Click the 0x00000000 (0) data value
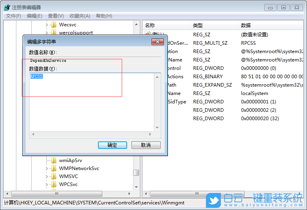Screen dimensions: 307x210 [259, 68]
